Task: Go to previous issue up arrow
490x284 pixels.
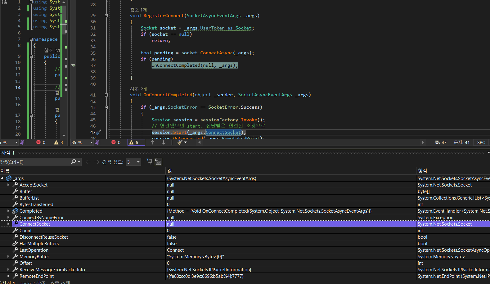Action: (152, 142)
